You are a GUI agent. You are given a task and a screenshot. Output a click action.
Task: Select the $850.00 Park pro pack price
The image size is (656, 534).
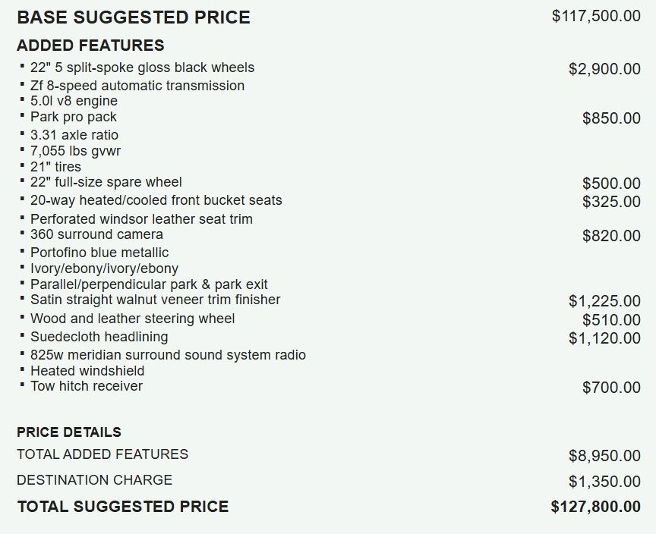[611, 118]
